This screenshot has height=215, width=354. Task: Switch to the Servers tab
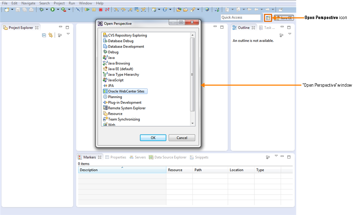click(x=137, y=157)
